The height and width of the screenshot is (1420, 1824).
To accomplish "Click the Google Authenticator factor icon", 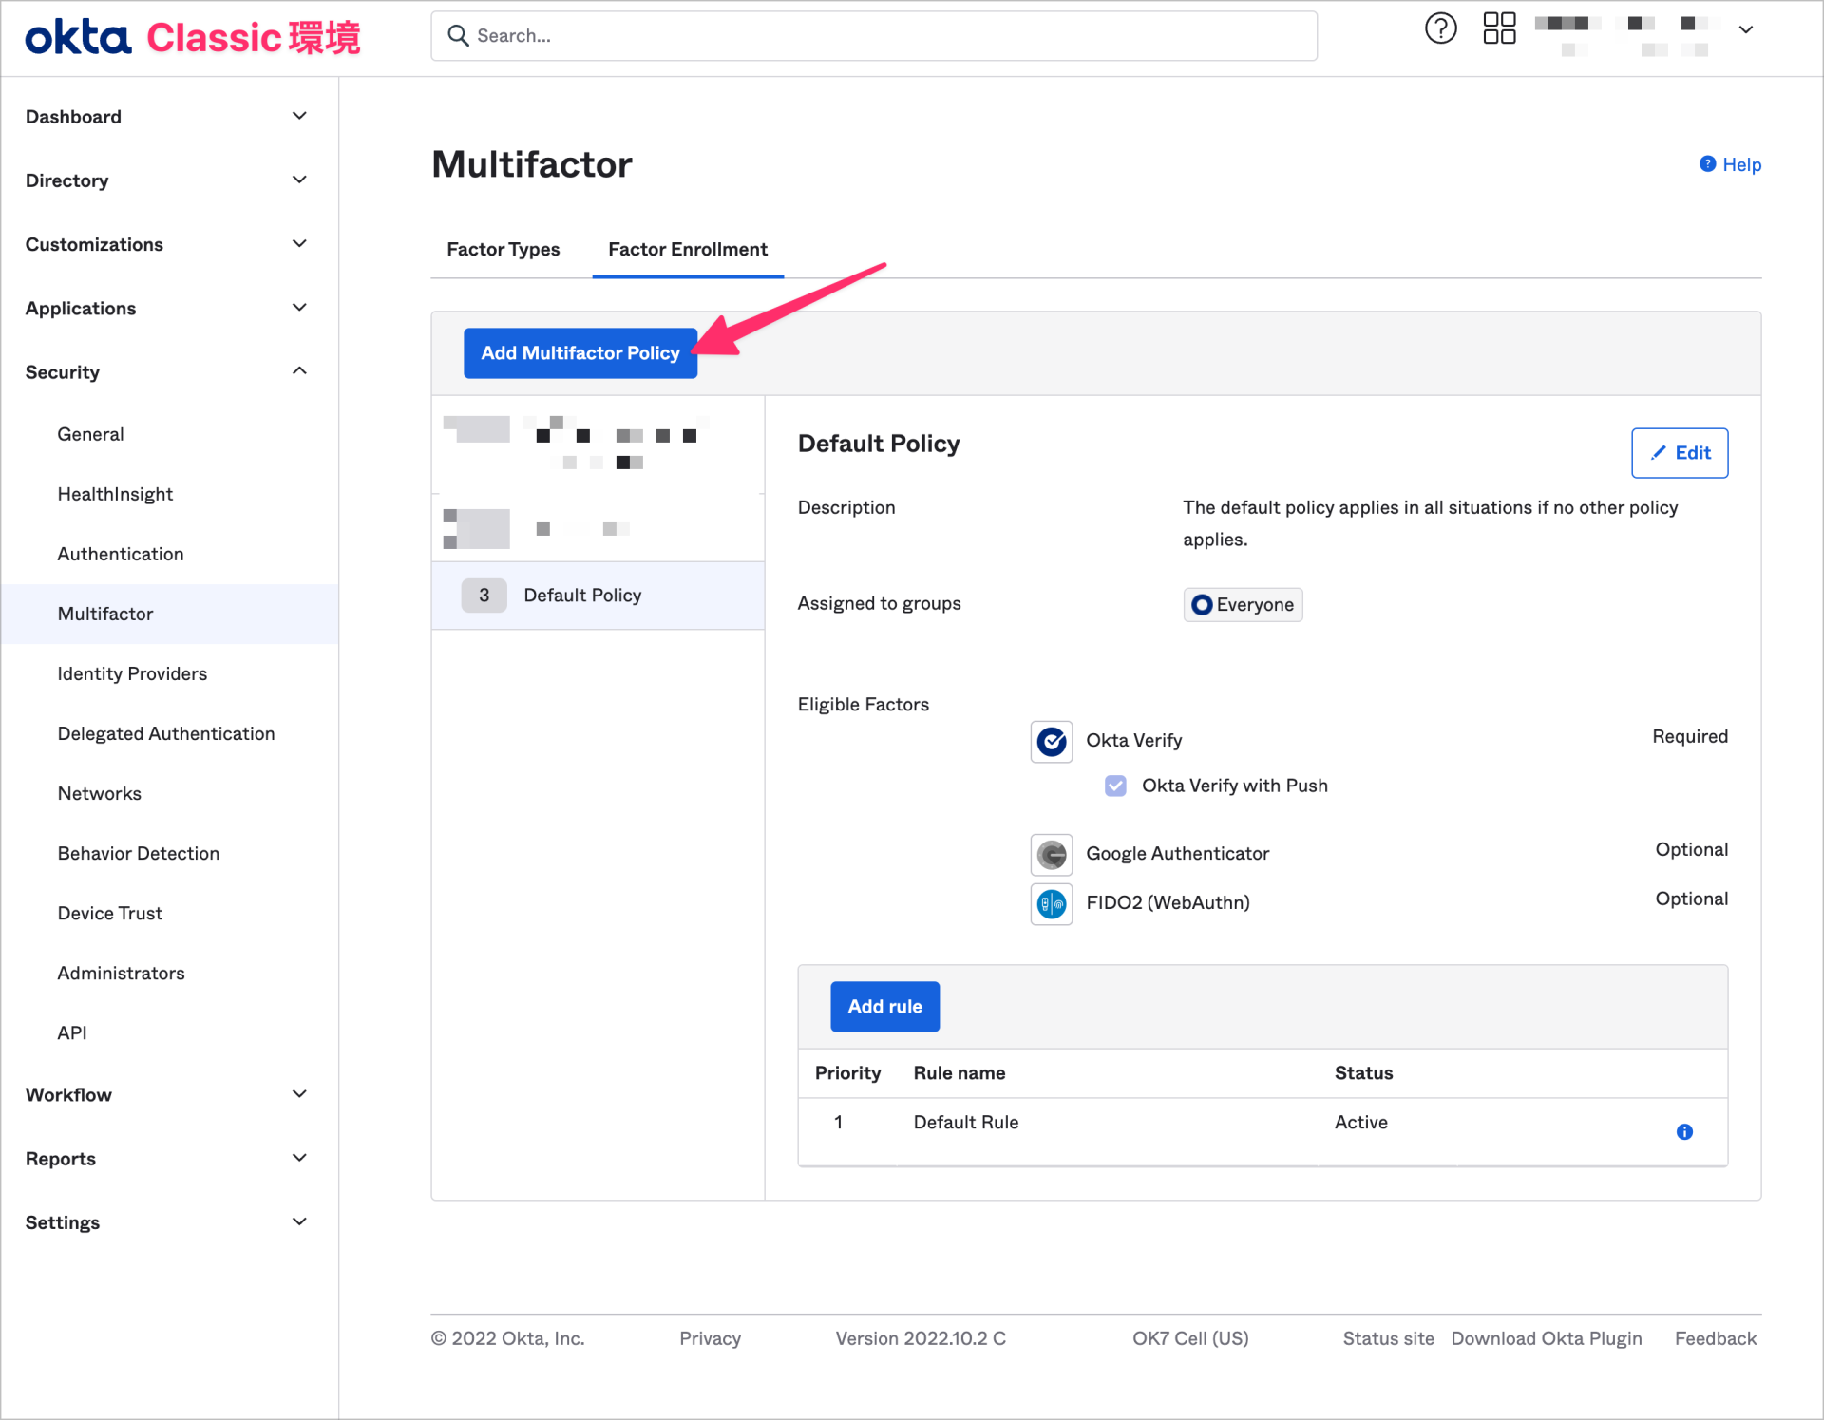I will pyautogui.click(x=1051, y=854).
